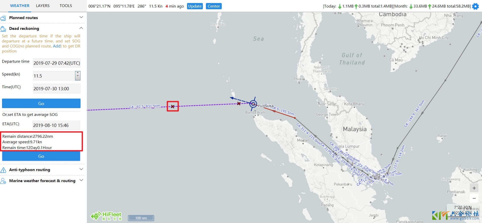Click the red-boxed X marker on route
The width and height of the screenshot is (482, 223).
(x=173, y=106)
